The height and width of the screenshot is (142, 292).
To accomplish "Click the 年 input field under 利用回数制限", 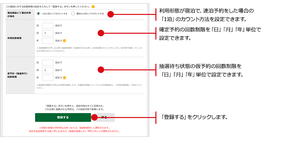I will [47, 41].
